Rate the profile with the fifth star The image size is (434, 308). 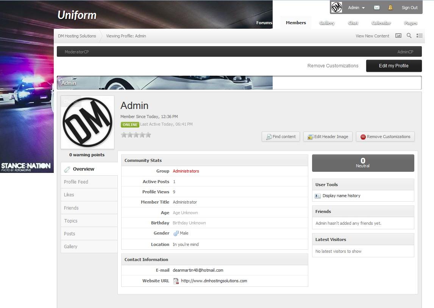tap(148, 135)
